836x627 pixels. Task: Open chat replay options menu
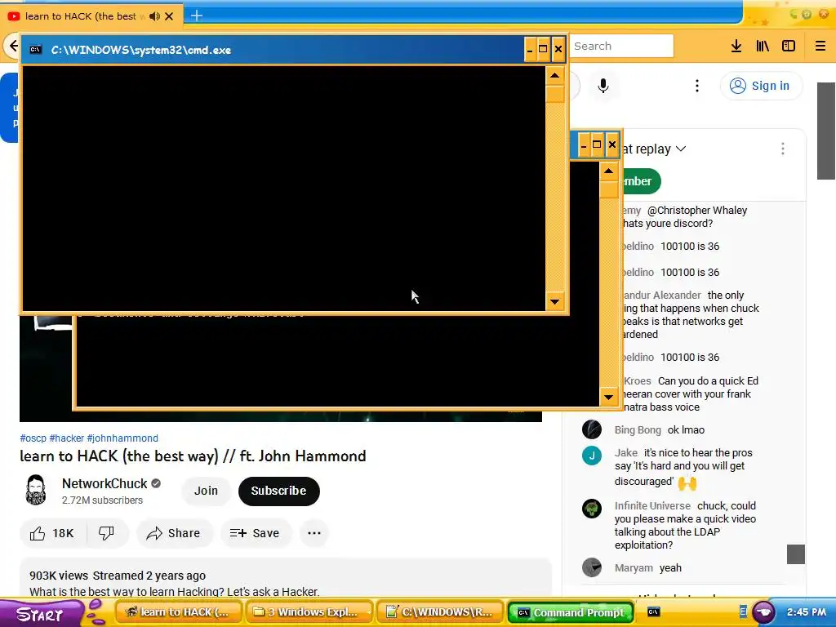click(783, 149)
